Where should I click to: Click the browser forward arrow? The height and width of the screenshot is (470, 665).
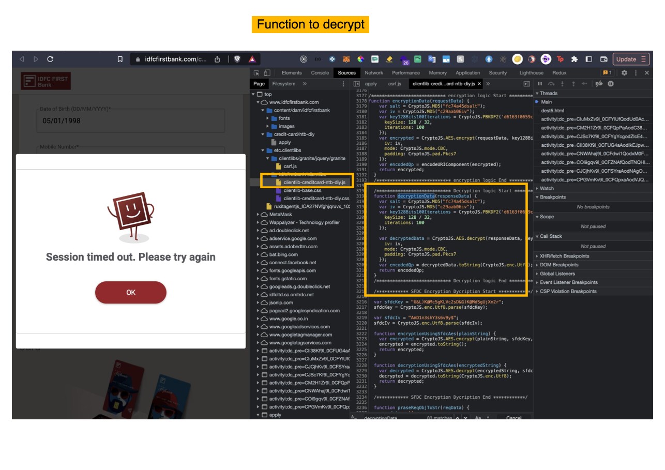pyautogui.click(x=36, y=59)
